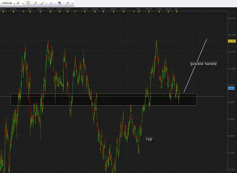Click the 9,900 price axis label

click(x=231, y=102)
